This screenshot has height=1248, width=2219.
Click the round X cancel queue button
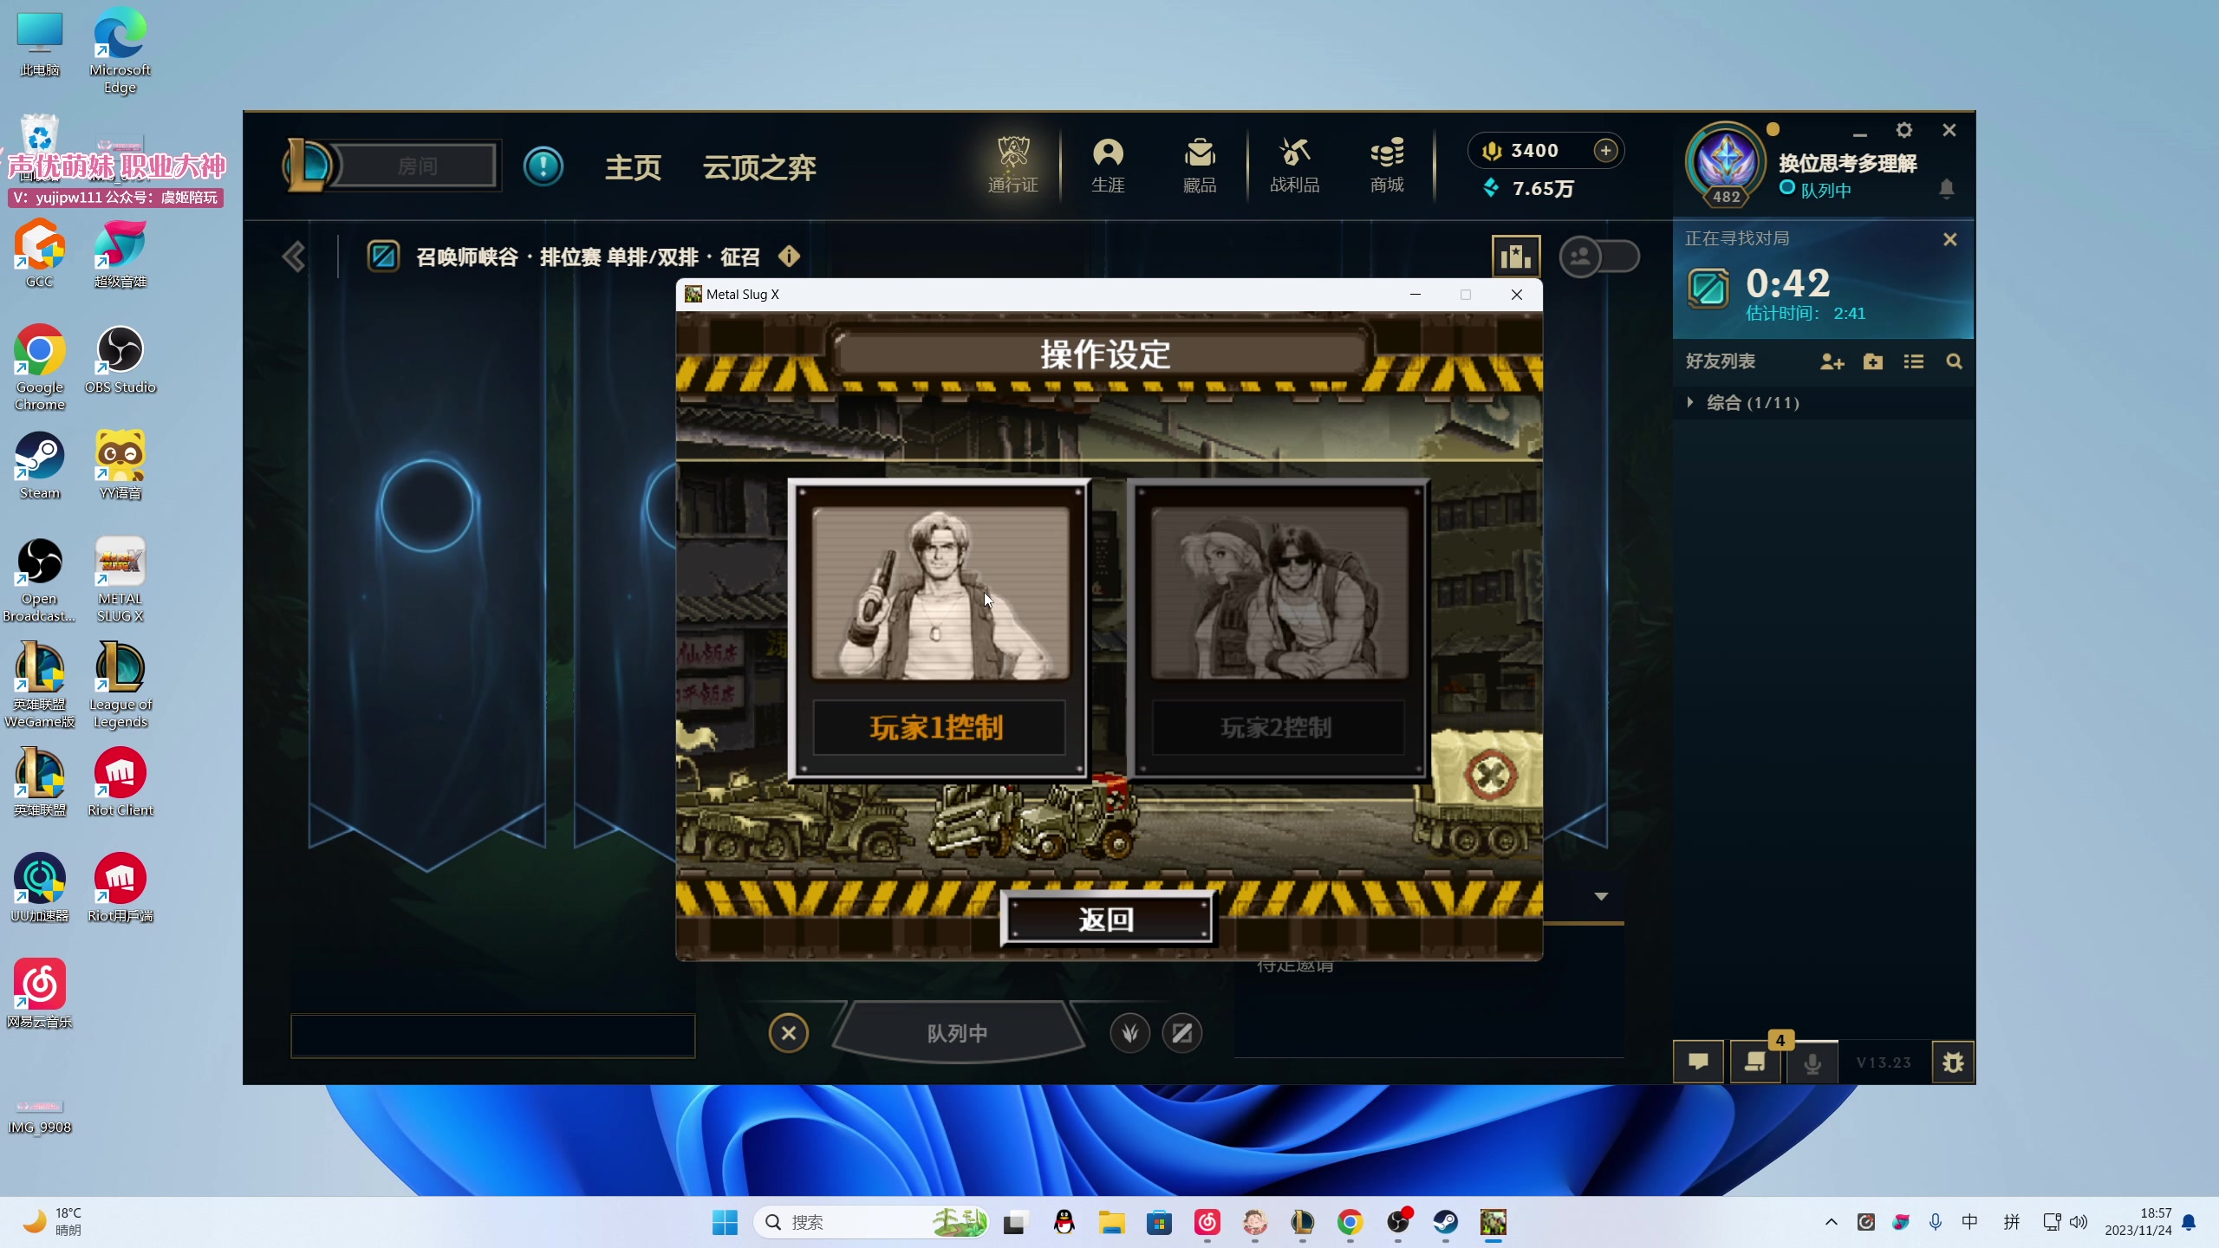pos(788,1033)
